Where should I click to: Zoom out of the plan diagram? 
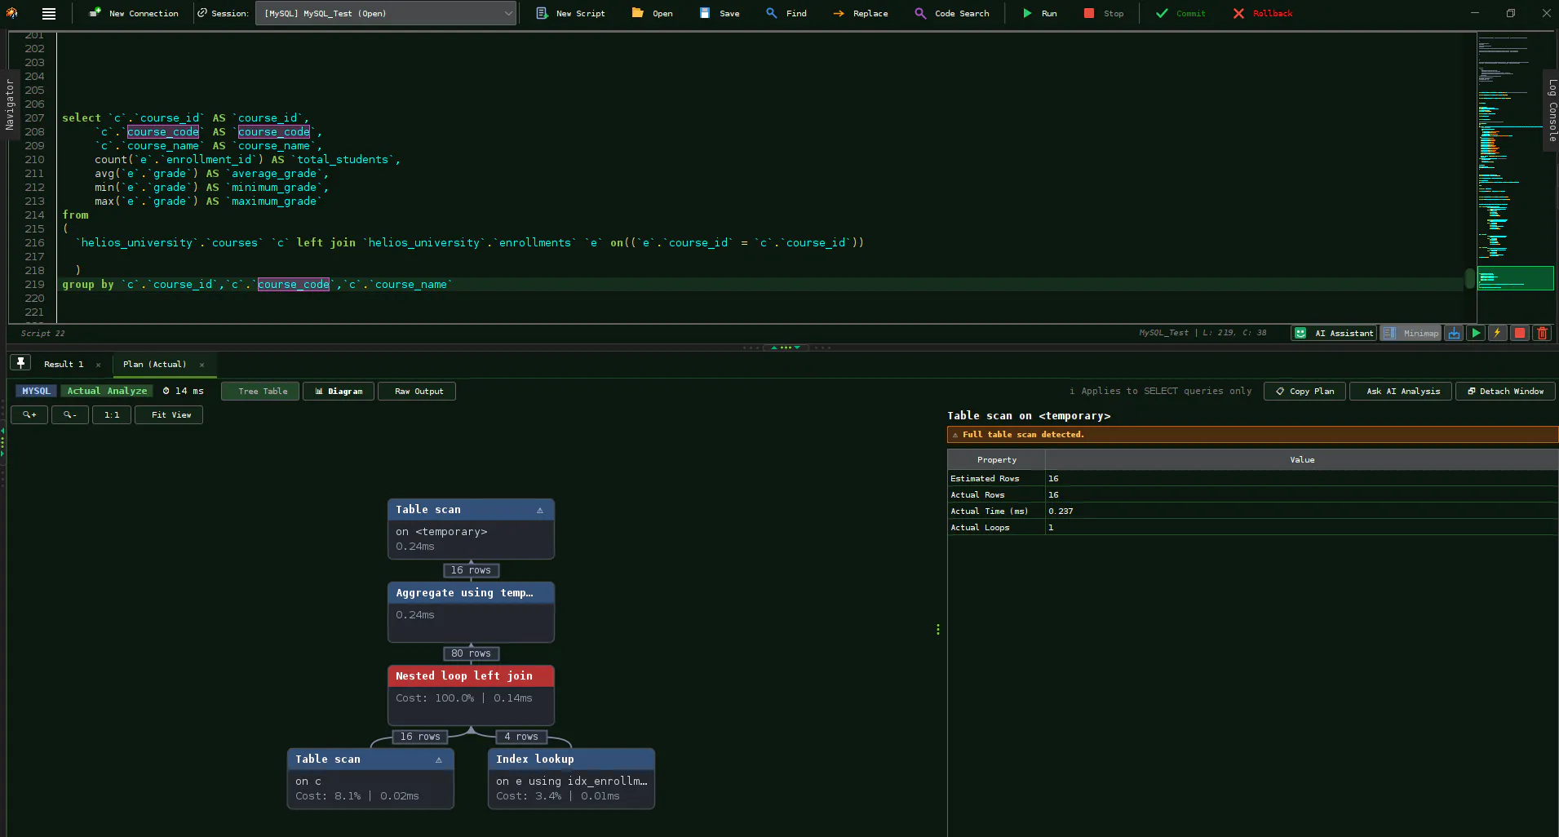pyautogui.click(x=70, y=414)
